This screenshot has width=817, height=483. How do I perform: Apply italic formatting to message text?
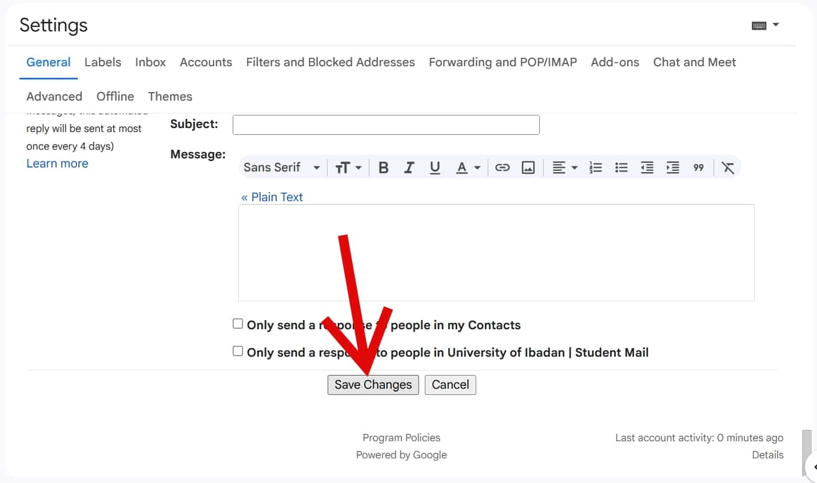409,167
